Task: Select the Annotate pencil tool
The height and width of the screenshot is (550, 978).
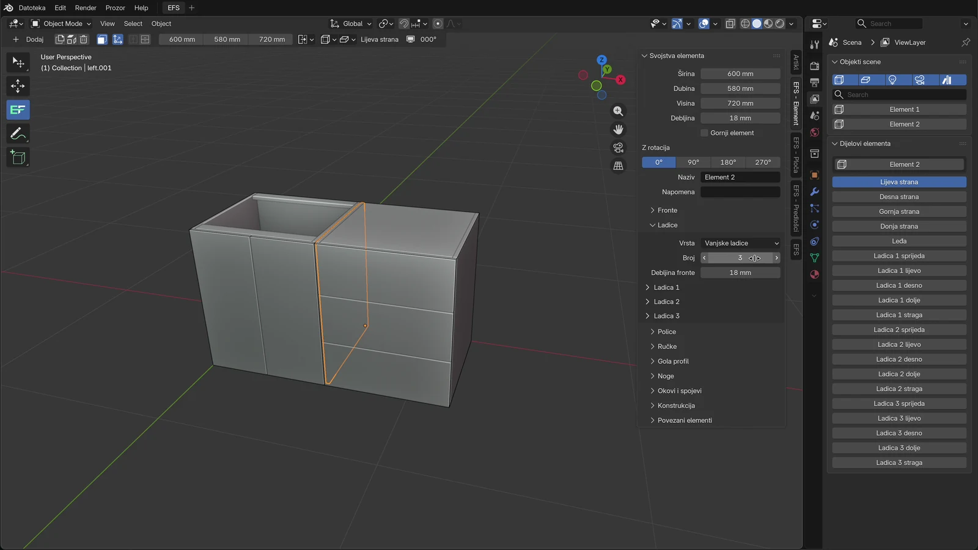Action: (18, 134)
